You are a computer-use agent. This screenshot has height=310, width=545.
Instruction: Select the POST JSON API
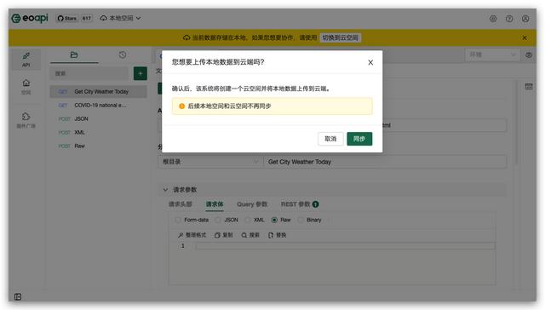pyautogui.click(x=99, y=118)
